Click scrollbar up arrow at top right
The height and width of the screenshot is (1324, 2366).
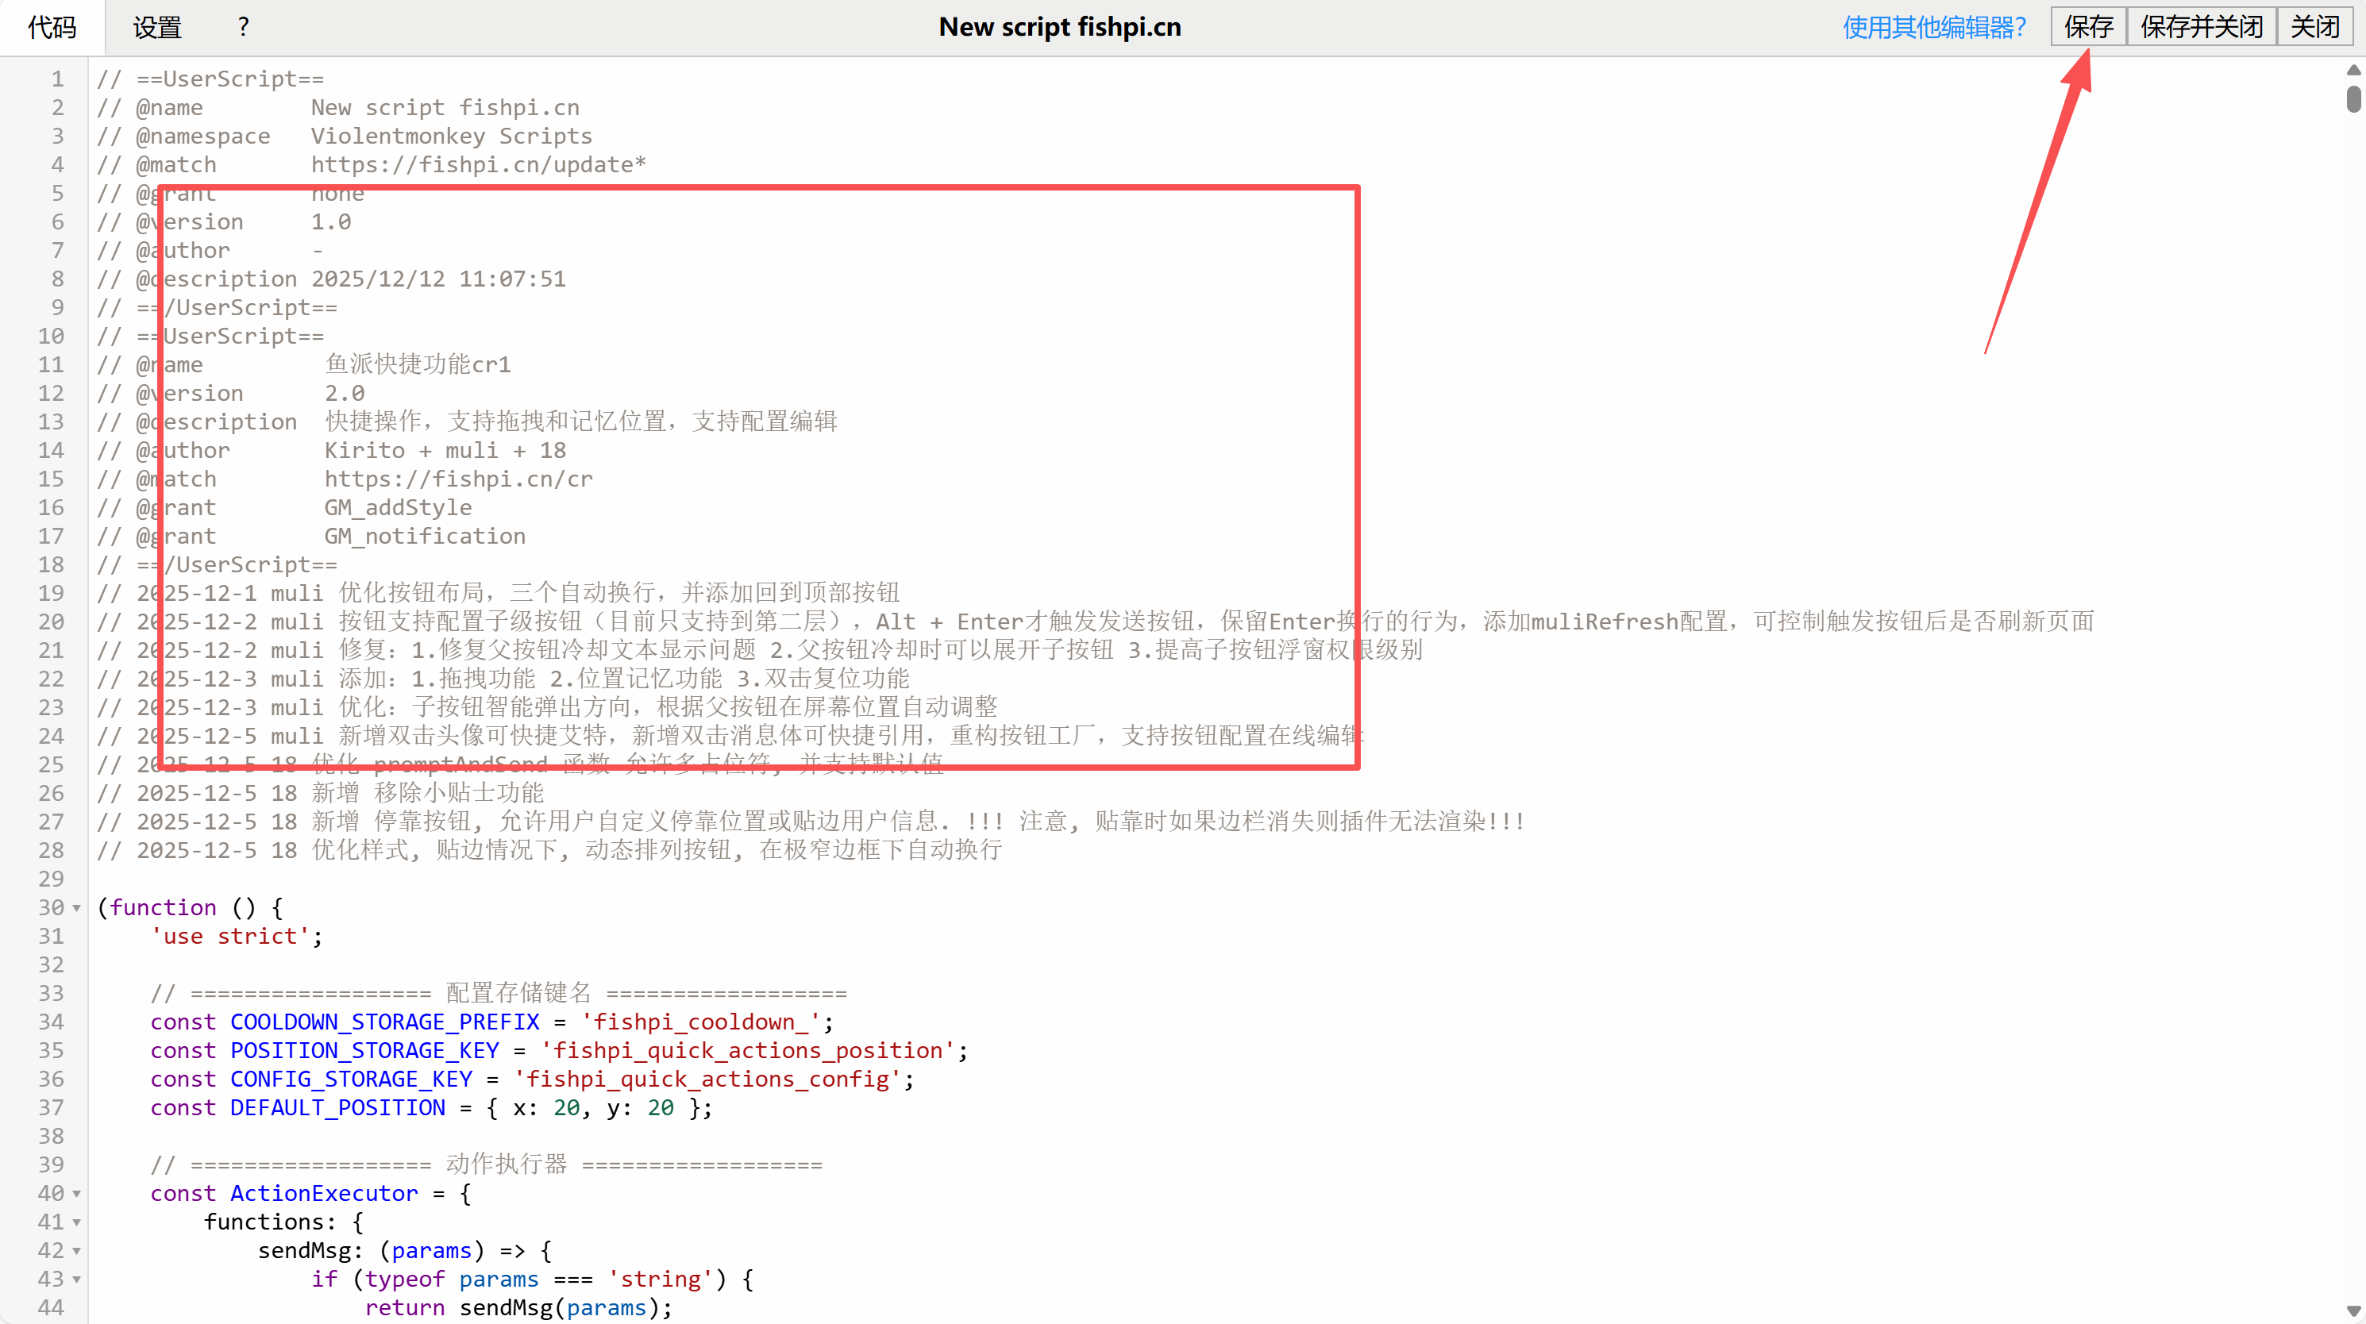pos(2353,70)
